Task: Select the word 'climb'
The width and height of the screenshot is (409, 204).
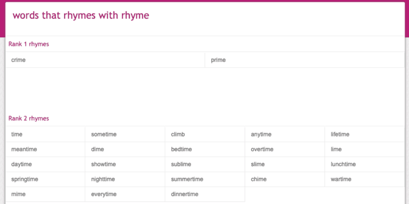Action: (178, 134)
